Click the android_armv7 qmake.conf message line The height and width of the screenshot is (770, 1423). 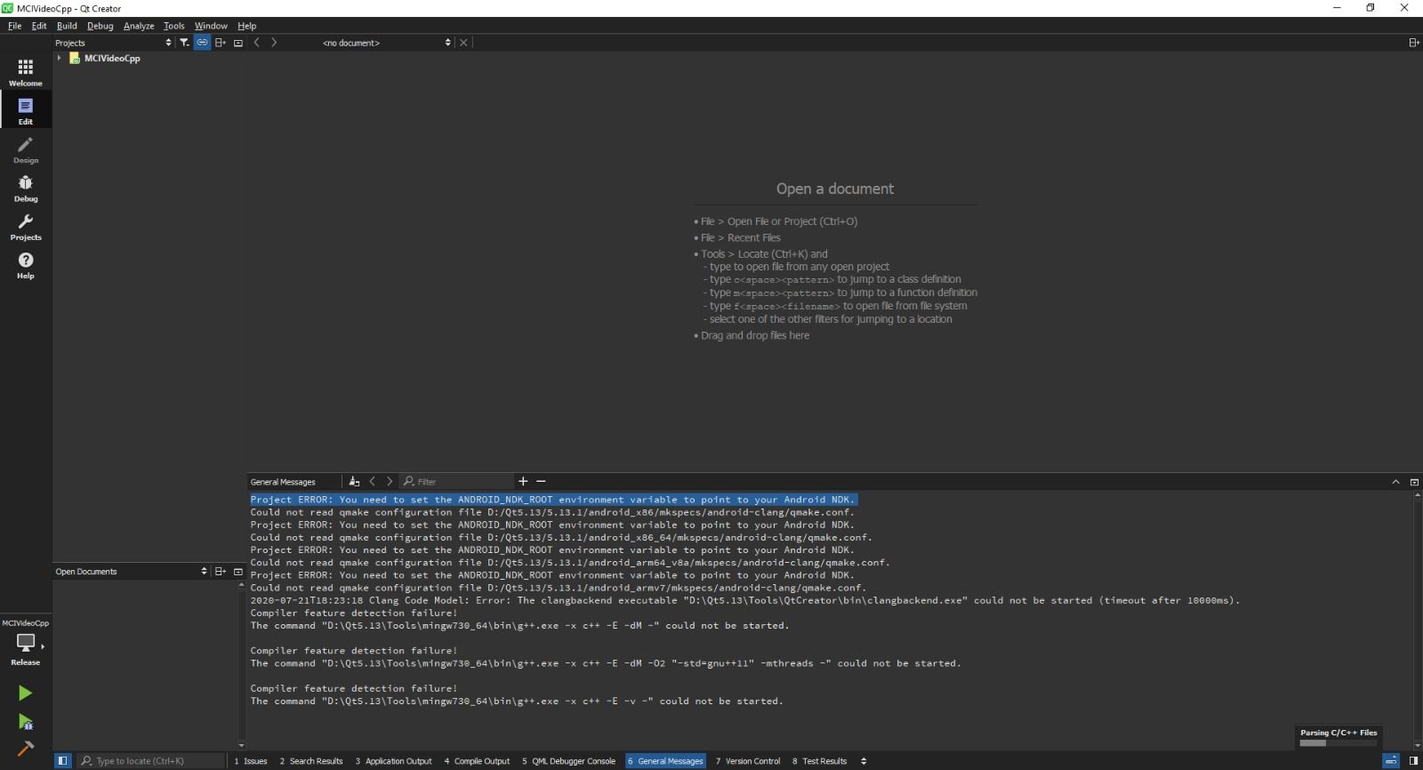point(559,588)
